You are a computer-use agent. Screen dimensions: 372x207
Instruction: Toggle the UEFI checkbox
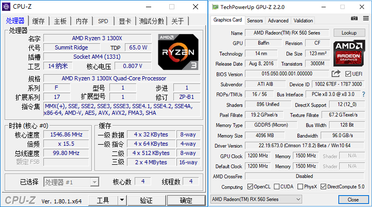point(348,74)
